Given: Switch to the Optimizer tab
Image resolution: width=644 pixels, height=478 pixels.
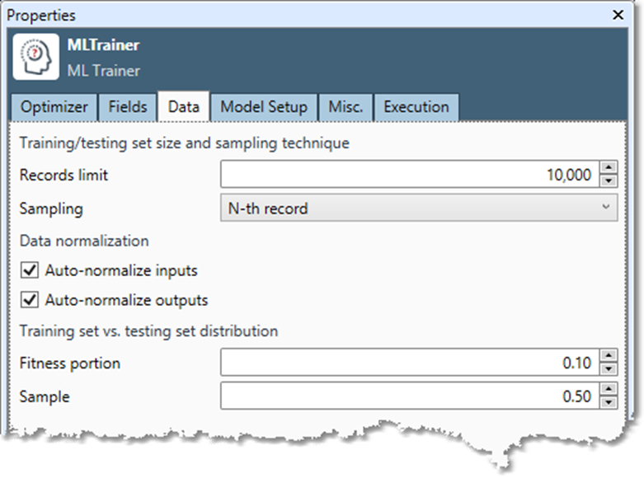Looking at the screenshot, I should [54, 107].
